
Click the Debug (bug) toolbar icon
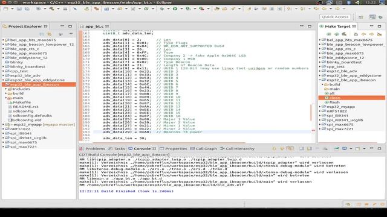tap(162, 9)
